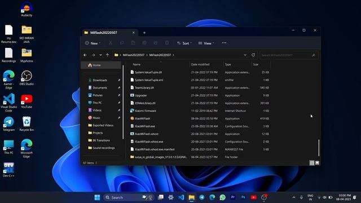Open the YouTube desktop shortcut
Image resolution: width=361 pixels, height=203 pixels.
pyautogui.click(x=27, y=101)
